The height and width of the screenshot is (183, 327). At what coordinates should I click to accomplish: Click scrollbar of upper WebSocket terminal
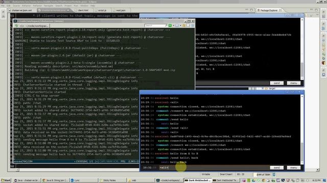[302, 49]
